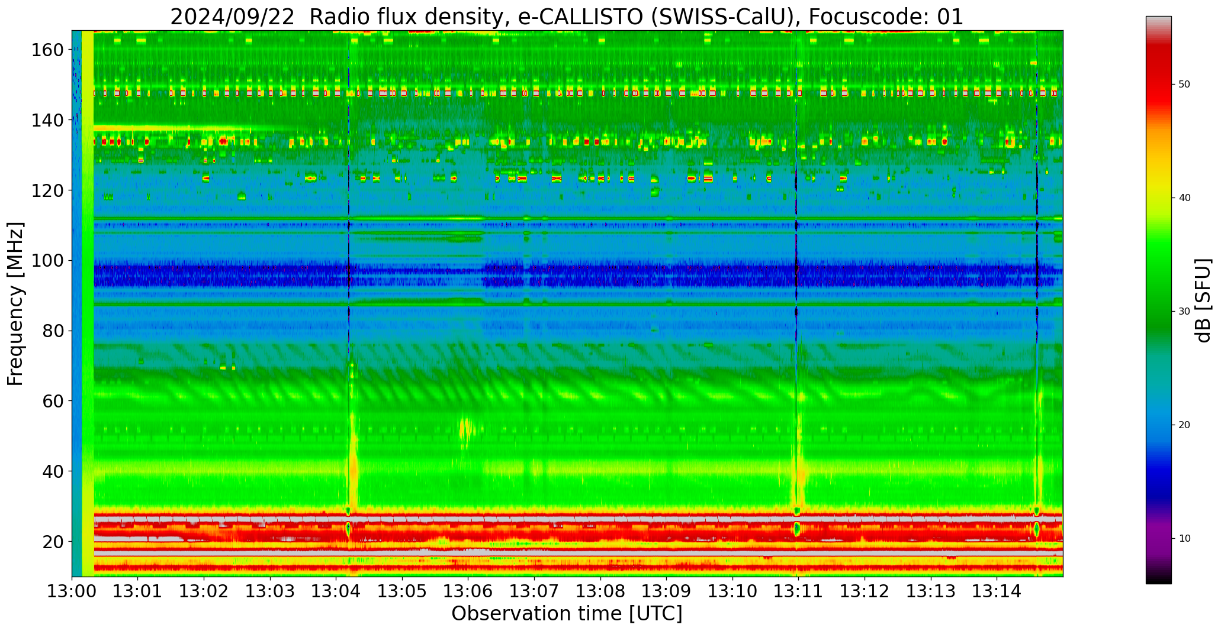Click the 13:10 time tick label
Viewport: 1221px width, 631px height.
732,591
